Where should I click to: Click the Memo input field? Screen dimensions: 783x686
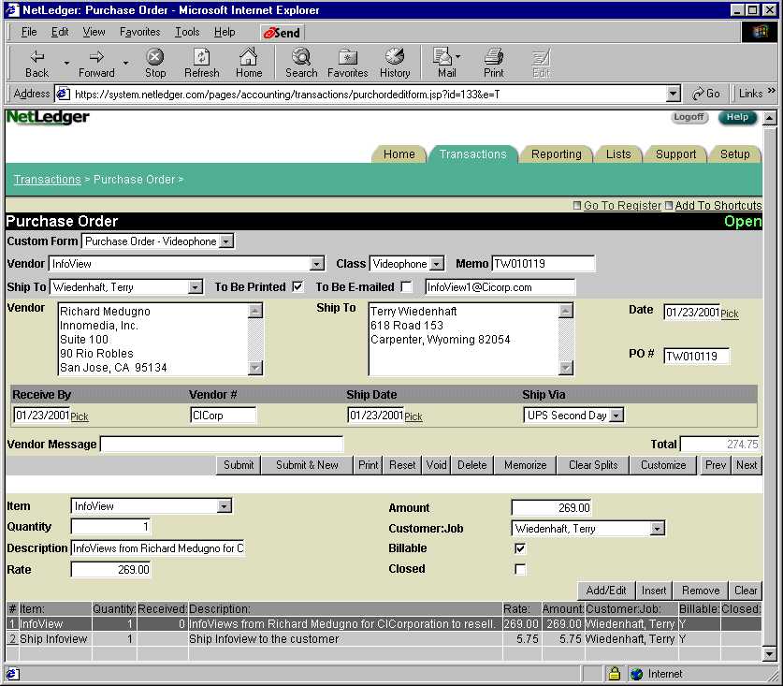point(544,264)
